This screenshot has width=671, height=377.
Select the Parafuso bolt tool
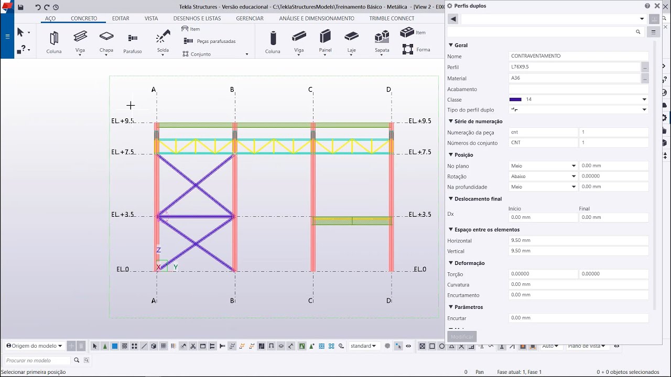coord(133,42)
